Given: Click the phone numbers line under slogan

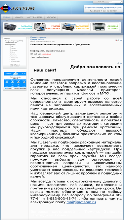Looking at the screenshot, I should 103,11.
